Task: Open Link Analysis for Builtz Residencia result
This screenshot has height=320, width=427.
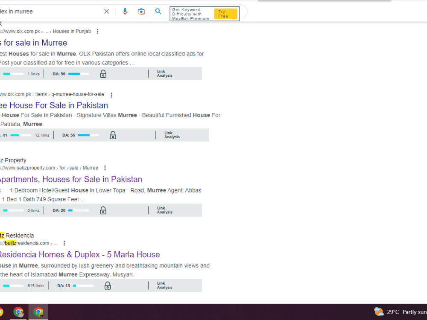Action: point(164,285)
